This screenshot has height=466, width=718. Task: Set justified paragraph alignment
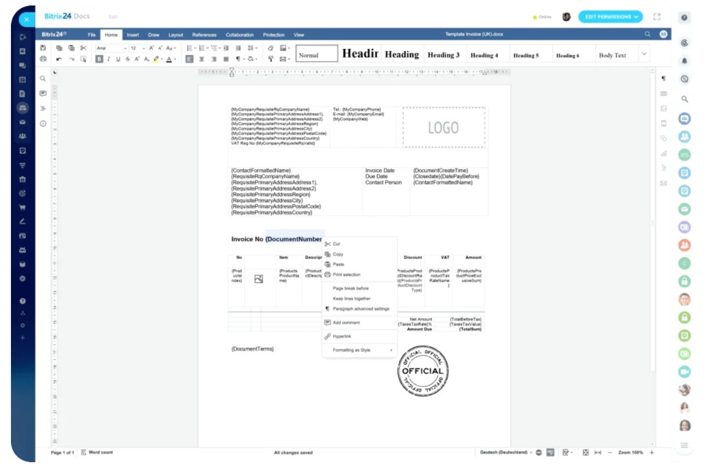point(226,59)
